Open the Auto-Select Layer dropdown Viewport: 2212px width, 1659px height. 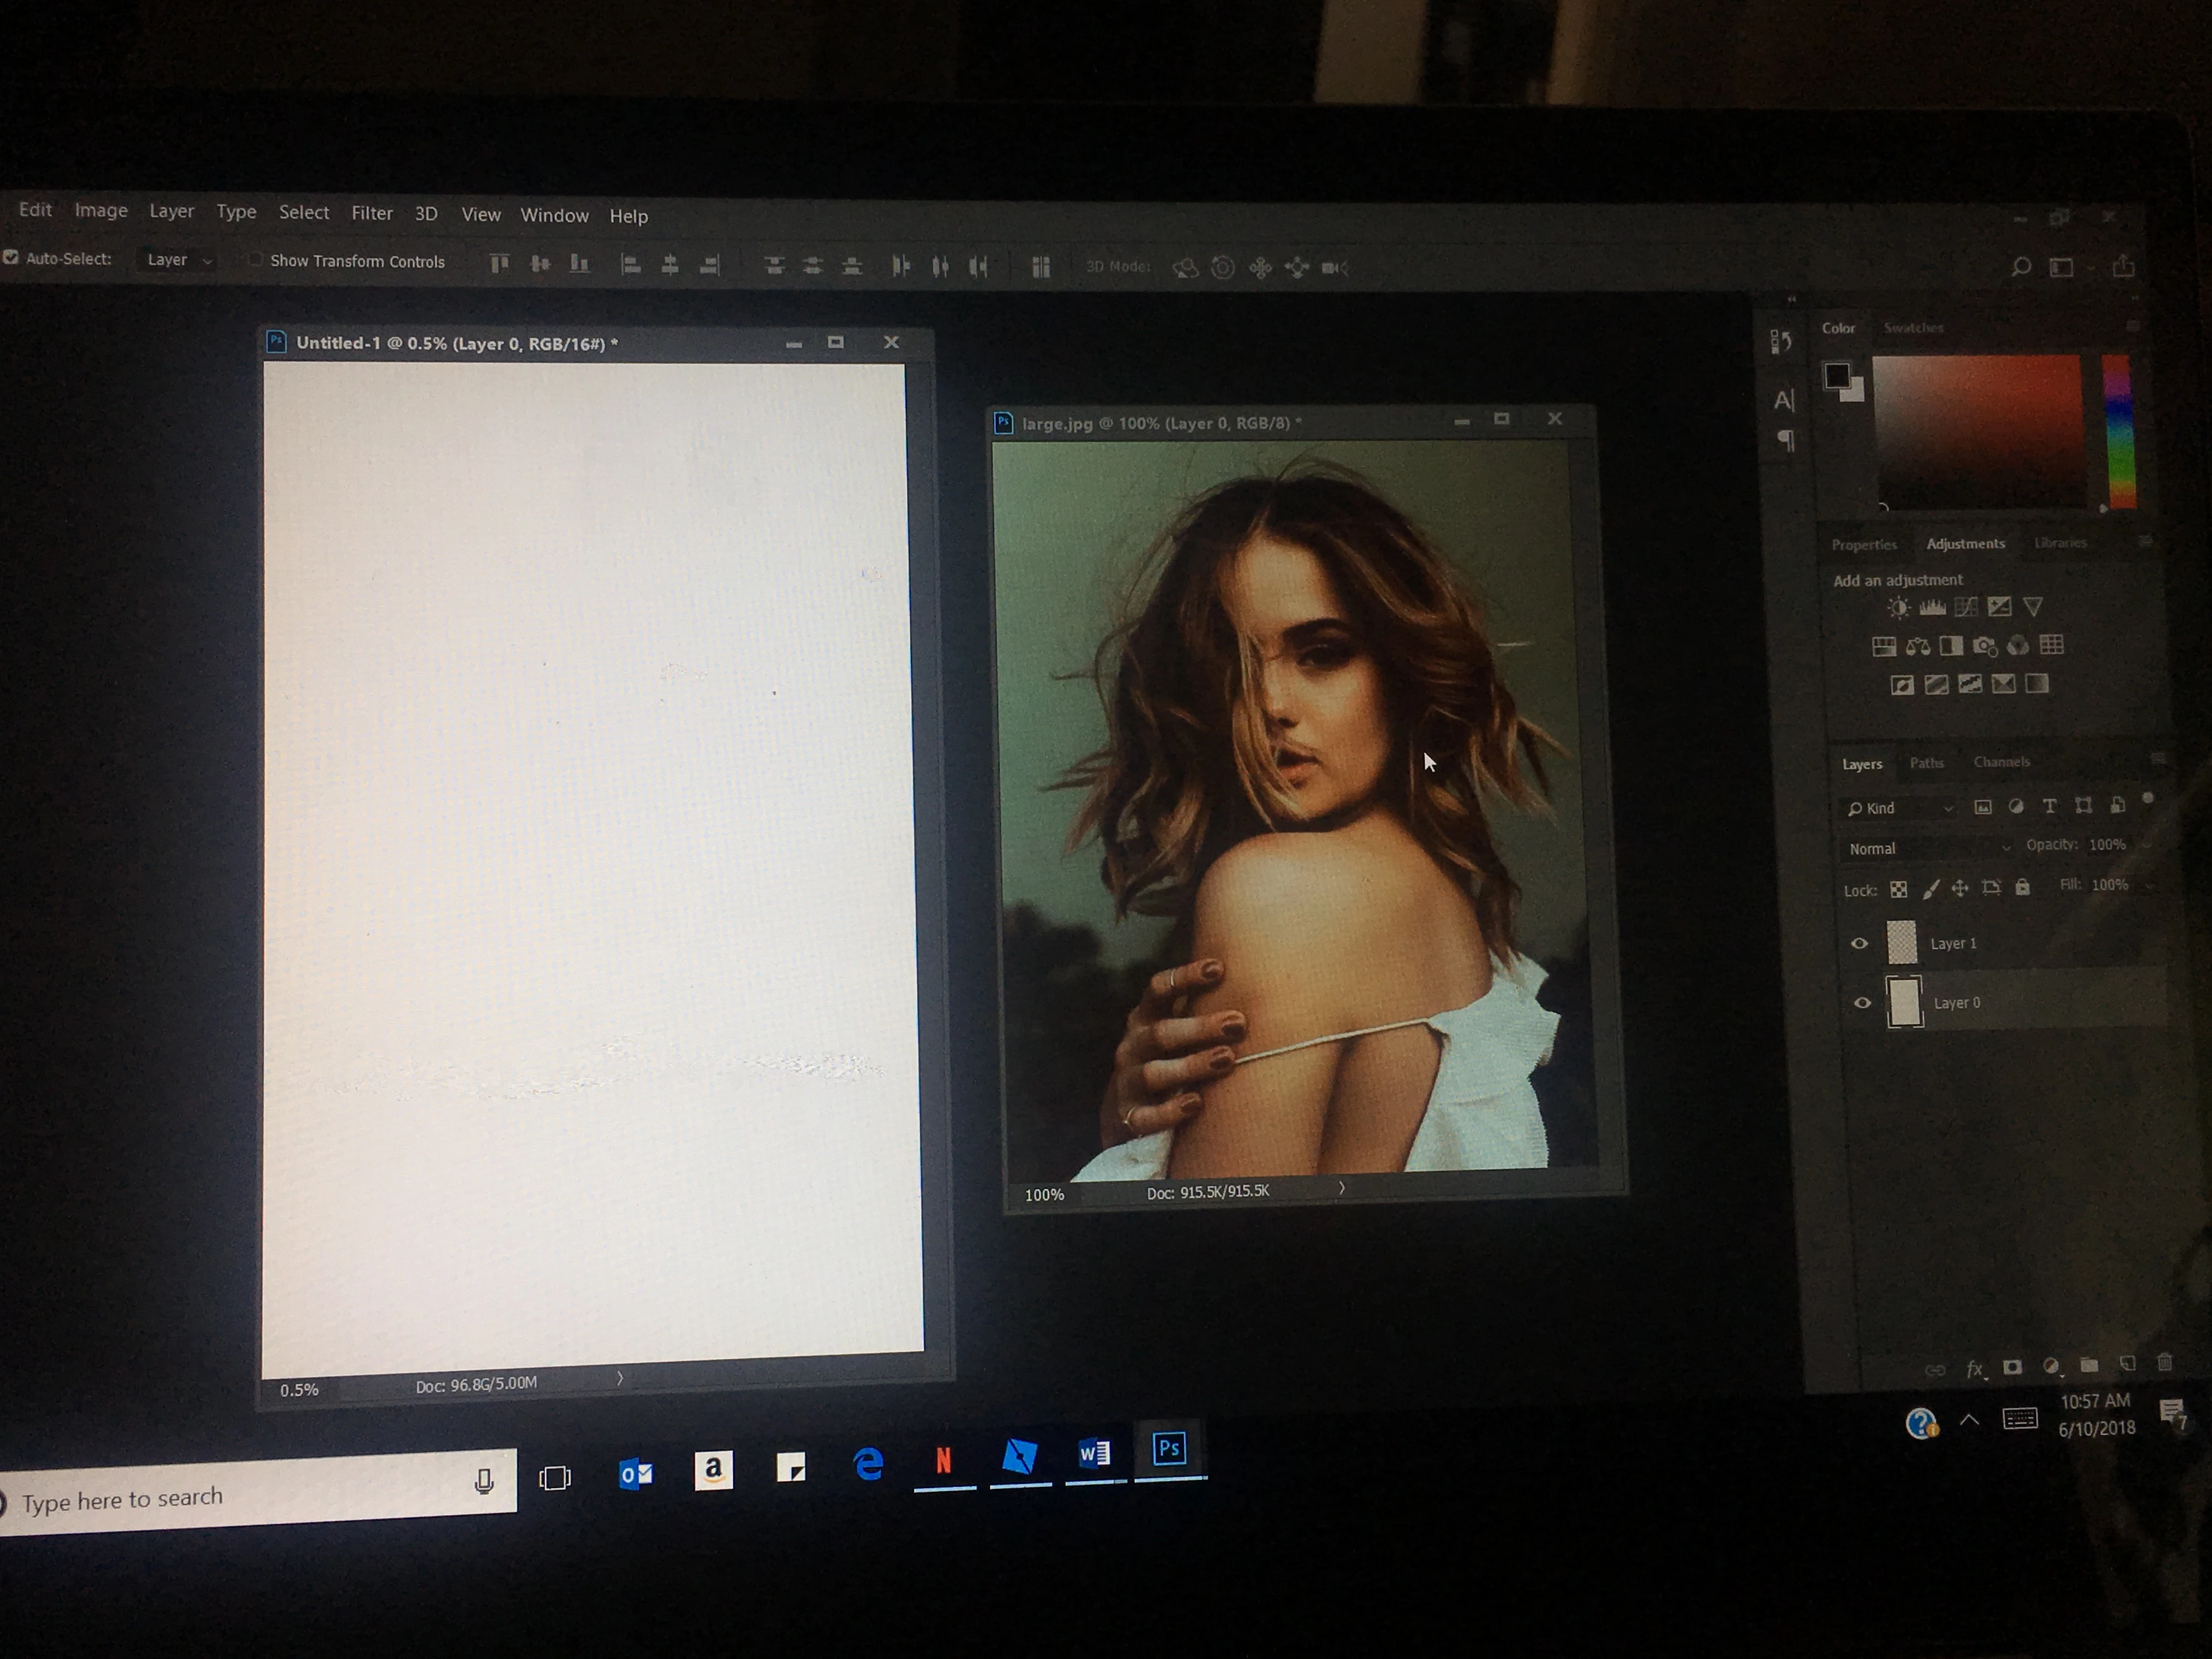pyautogui.click(x=178, y=260)
